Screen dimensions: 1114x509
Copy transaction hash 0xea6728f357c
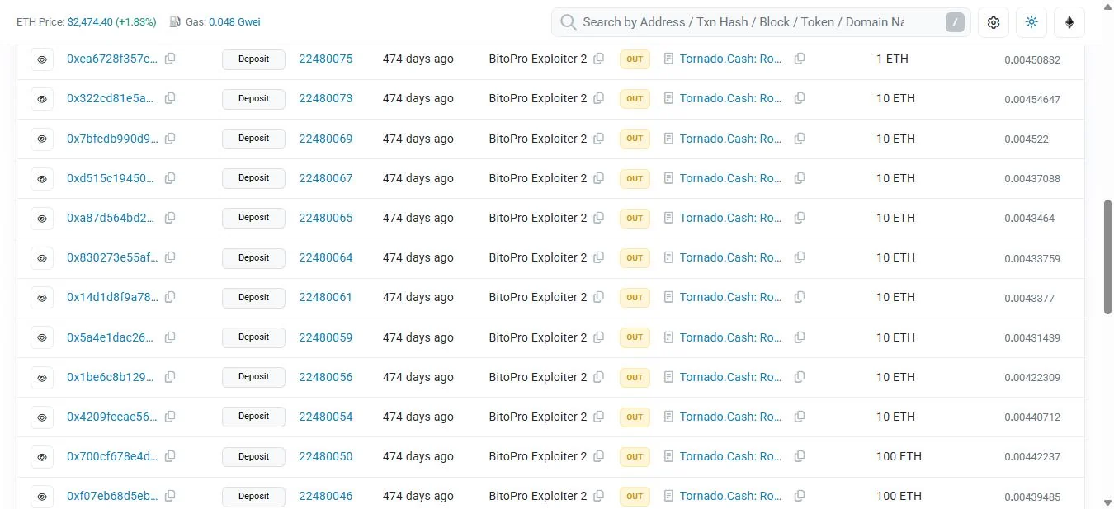(x=170, y=59)
